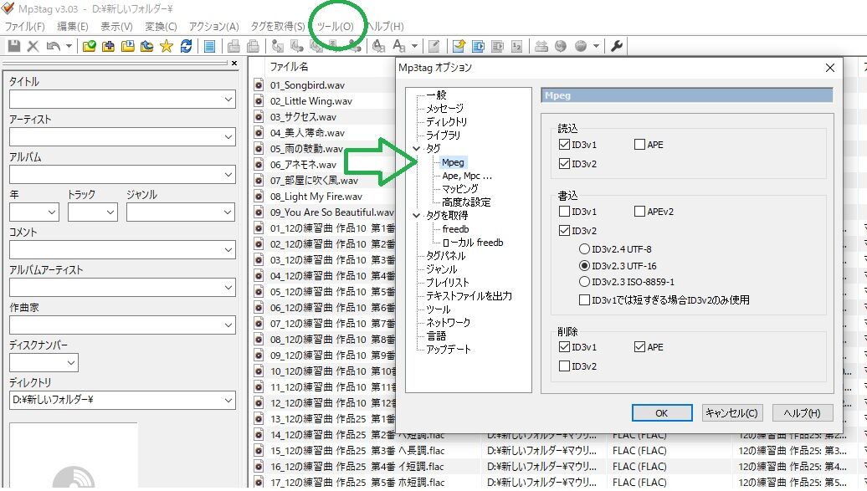867x491 pixels.
Task: Click the Undo arrow toolbar icon
Action: coord(53,47)
